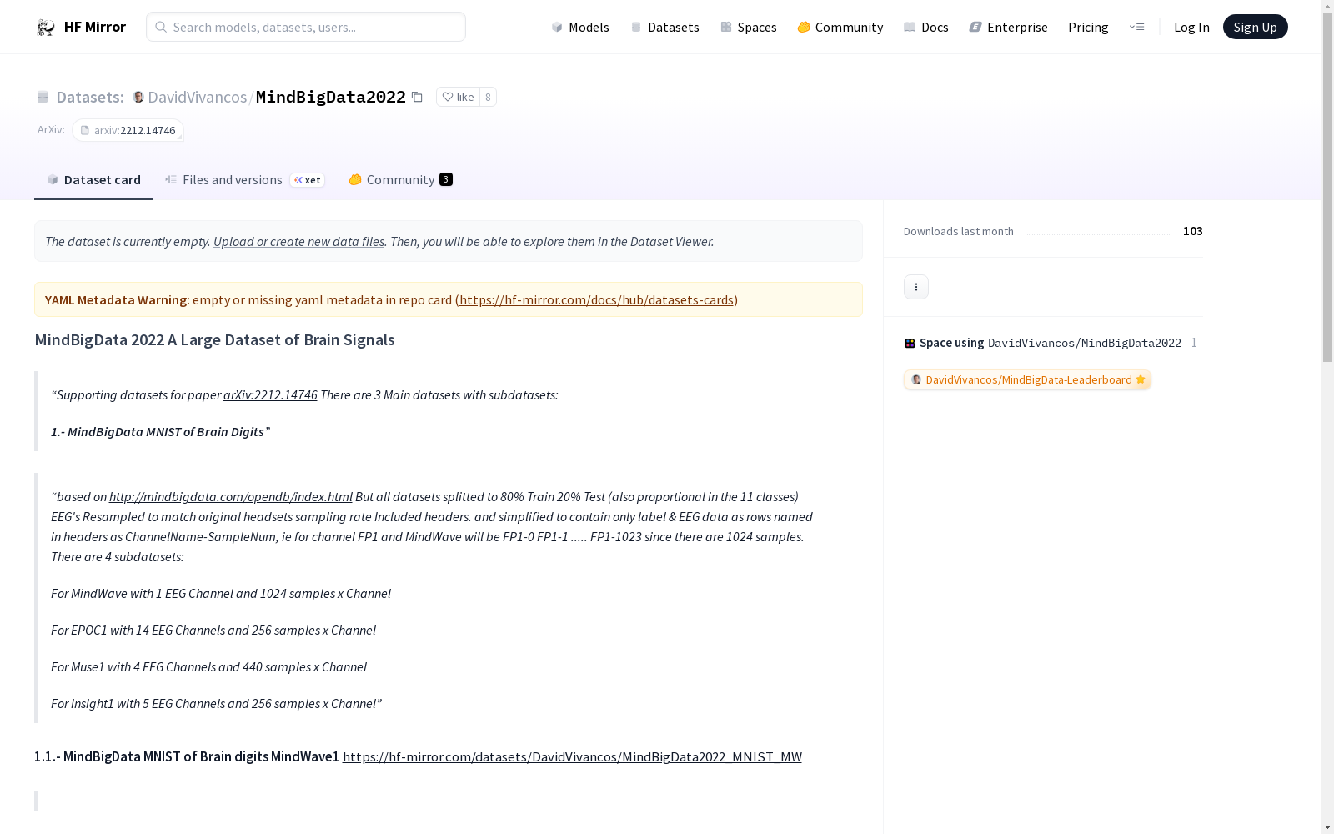
Task: Click the "For Insight1 with 5 EEG Channels" line
Action: coord(216,703)
